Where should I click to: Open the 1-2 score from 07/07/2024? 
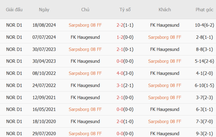coord(120,37)
